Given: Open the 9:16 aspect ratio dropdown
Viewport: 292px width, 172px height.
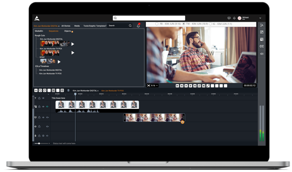Looking at the screenshot, I should [x=152, y=85].
